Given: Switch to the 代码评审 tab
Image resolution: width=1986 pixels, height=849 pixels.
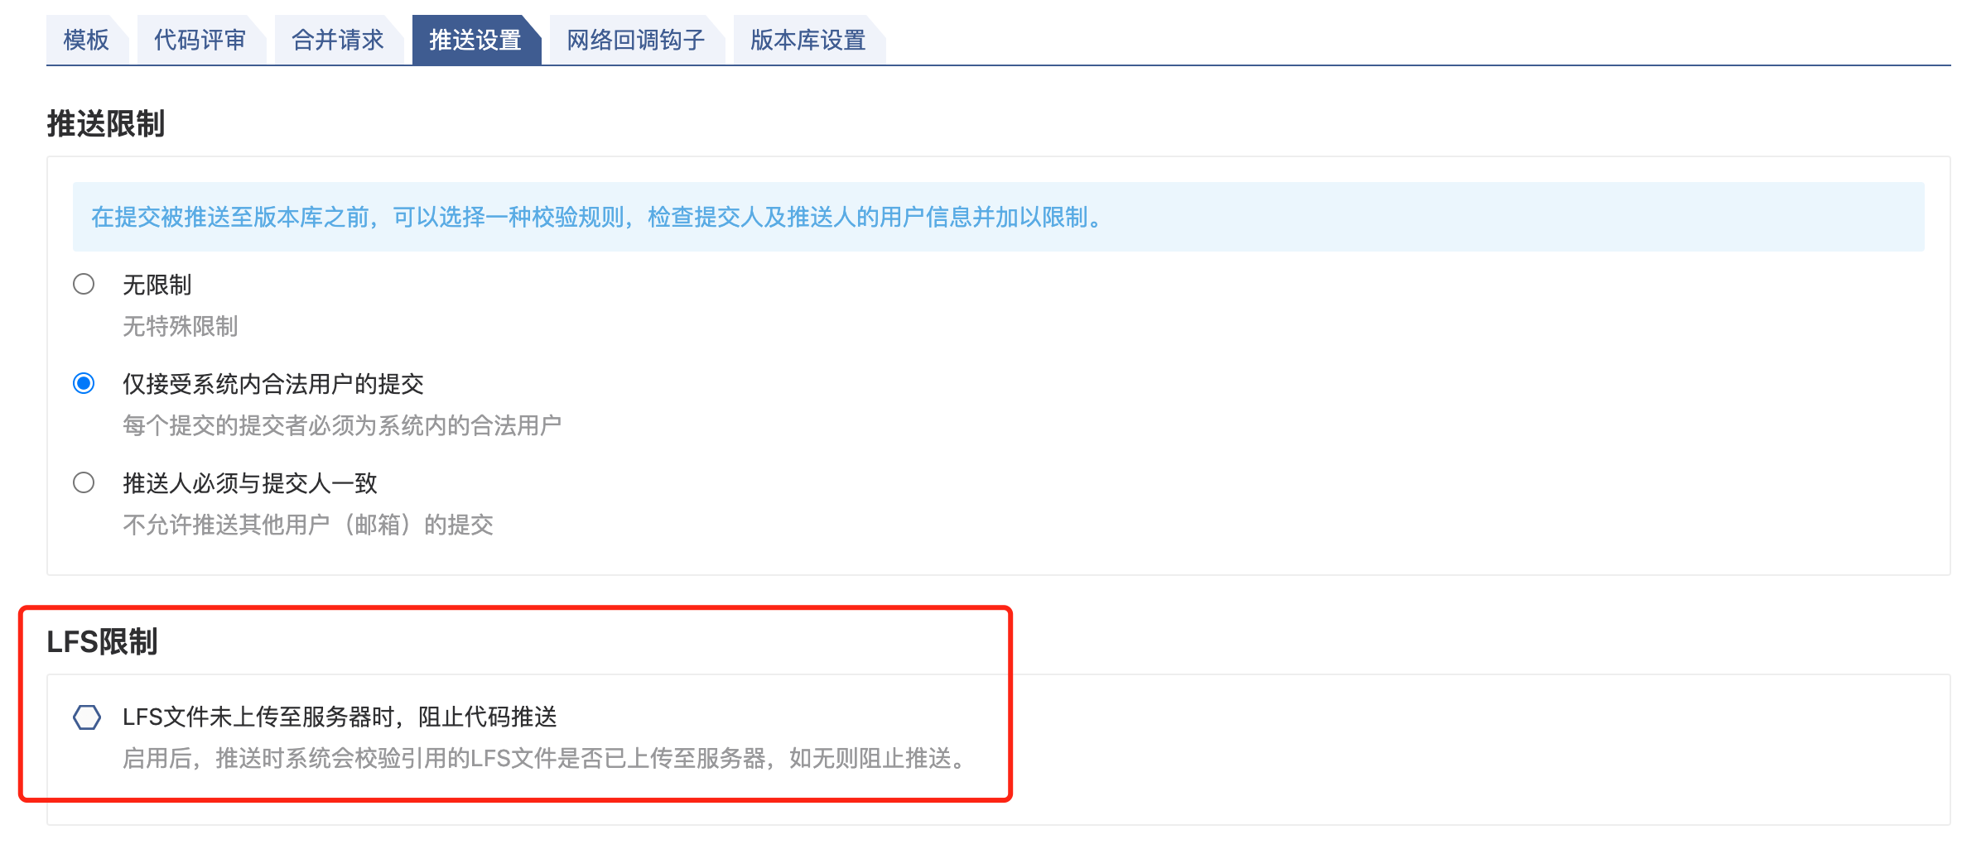Looking at the screenshot, I should pos(200,40).
